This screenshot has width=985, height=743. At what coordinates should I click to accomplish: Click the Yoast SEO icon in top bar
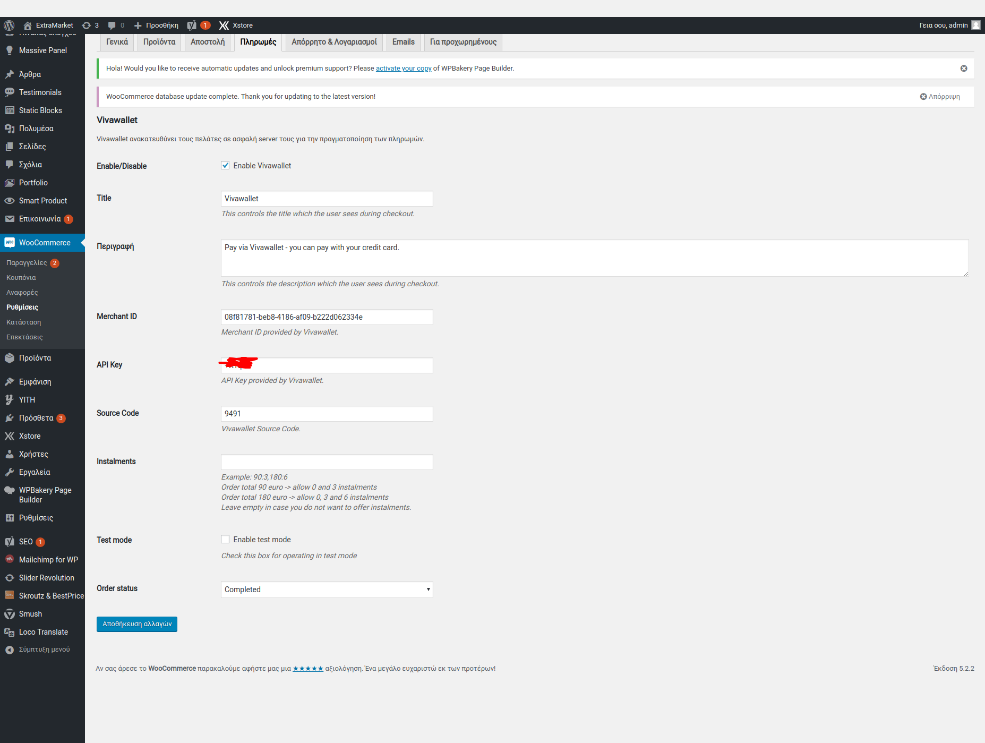tap(191, 25)
